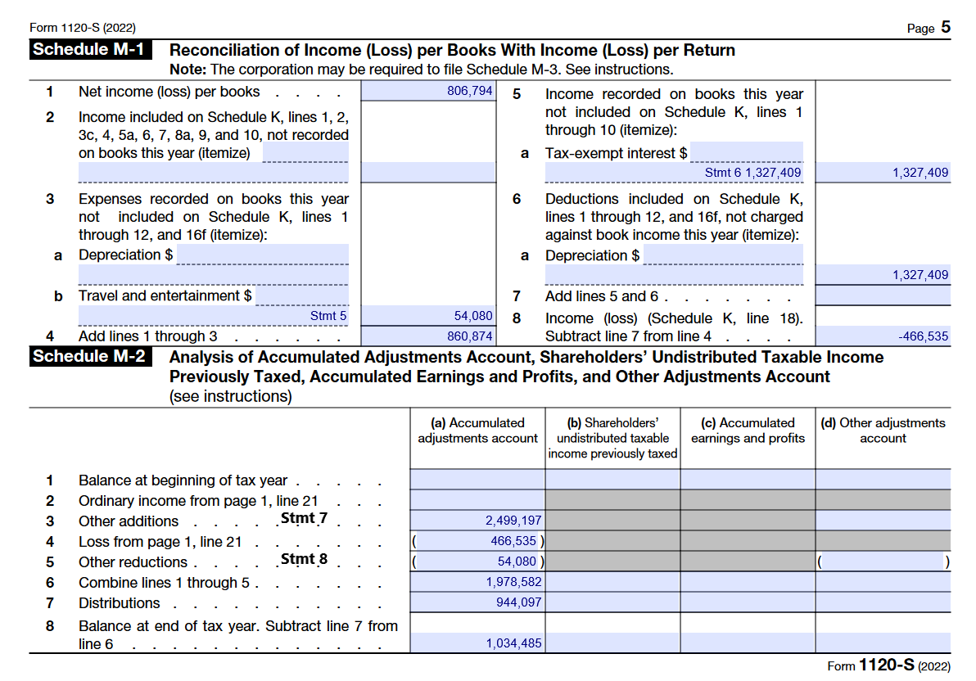Select the Income (loss) result -466,535

[x=883, y=336]
